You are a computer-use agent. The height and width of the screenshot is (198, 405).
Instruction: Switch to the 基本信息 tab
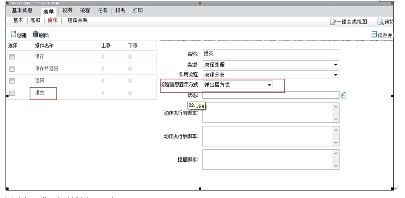(22, 11)
